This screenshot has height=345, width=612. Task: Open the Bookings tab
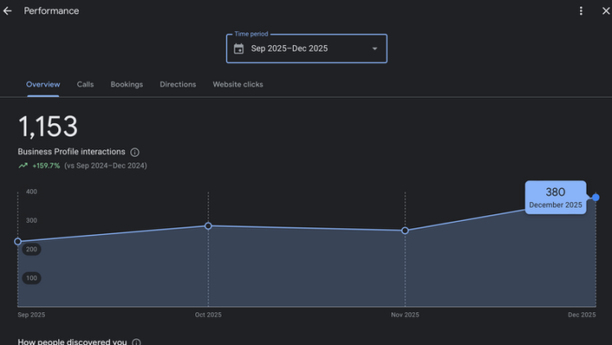point(127,84)
